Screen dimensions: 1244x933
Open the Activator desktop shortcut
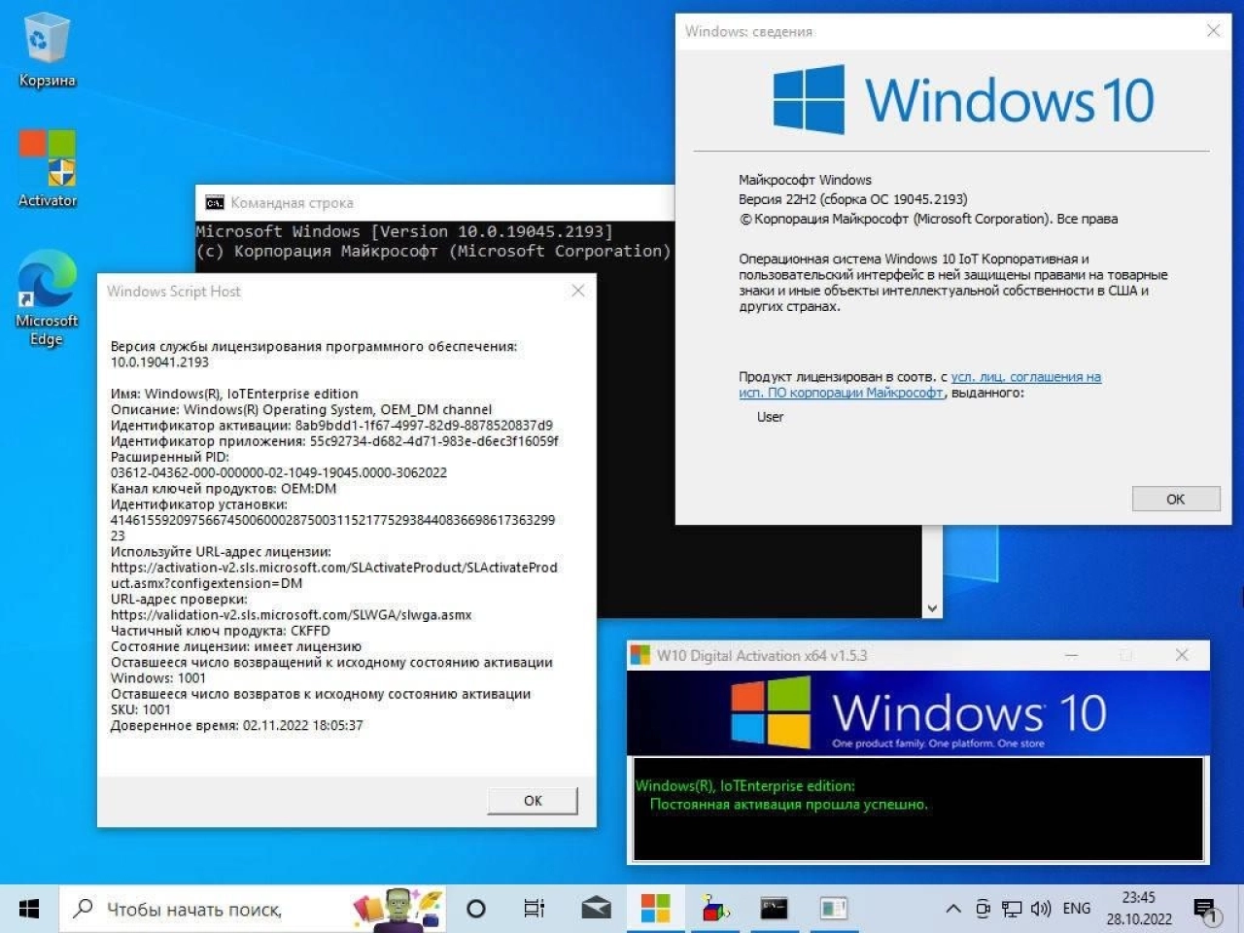point(47,168)
